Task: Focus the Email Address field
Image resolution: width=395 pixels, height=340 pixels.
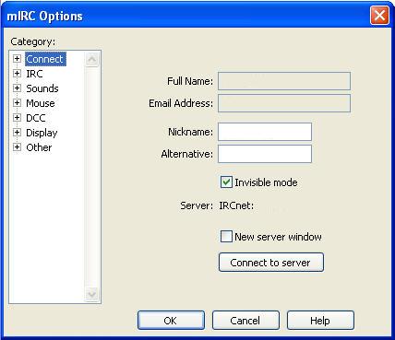Action: [x=284, y=103]
